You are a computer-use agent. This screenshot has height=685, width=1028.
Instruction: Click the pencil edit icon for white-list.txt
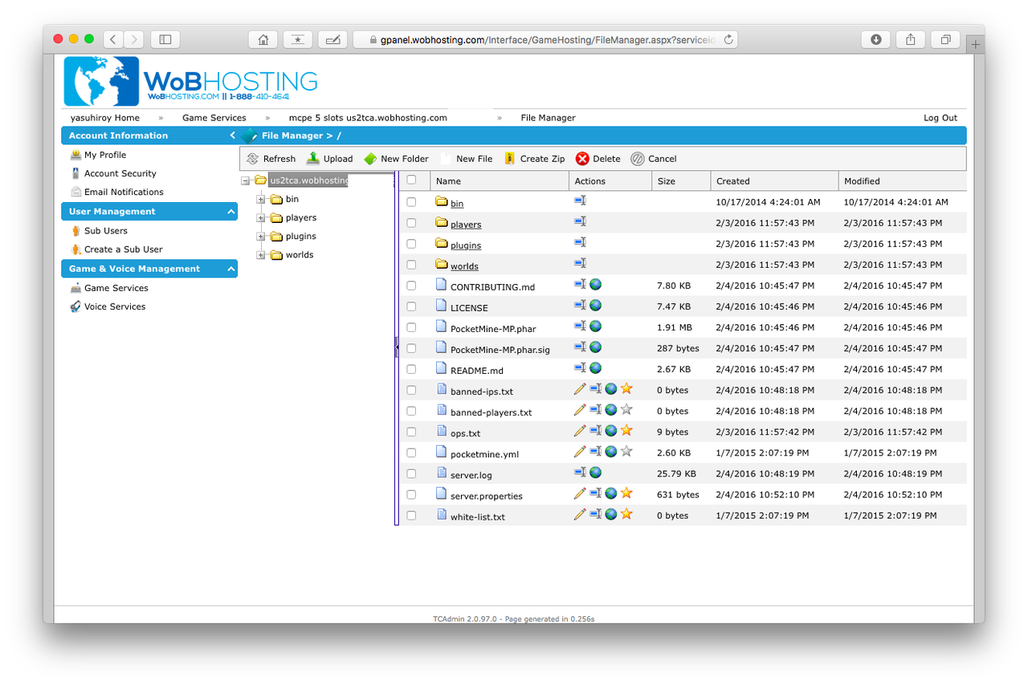pos(580,514)
